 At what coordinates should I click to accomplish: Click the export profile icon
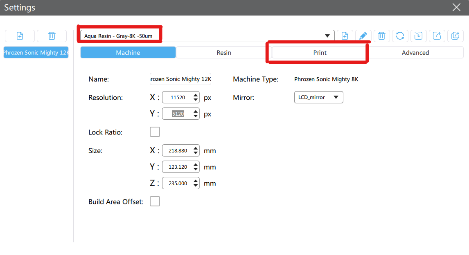click(x=437, y=36)
